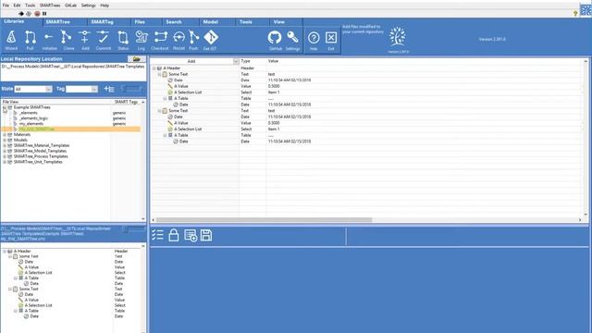Select SMARTree_Process Templates folder

coord(41,156)
